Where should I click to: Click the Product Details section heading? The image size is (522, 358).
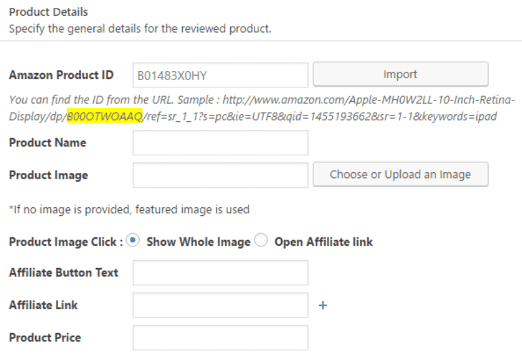coord(48,12)
